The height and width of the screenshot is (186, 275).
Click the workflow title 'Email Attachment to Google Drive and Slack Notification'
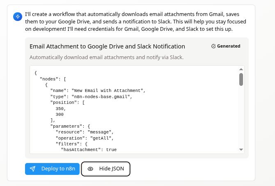point(107,46)
